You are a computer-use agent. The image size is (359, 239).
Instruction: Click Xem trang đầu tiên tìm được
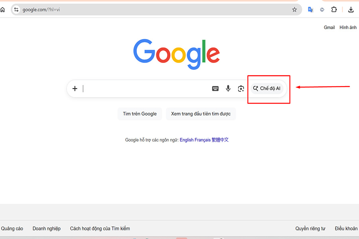[x=201, y=114]
